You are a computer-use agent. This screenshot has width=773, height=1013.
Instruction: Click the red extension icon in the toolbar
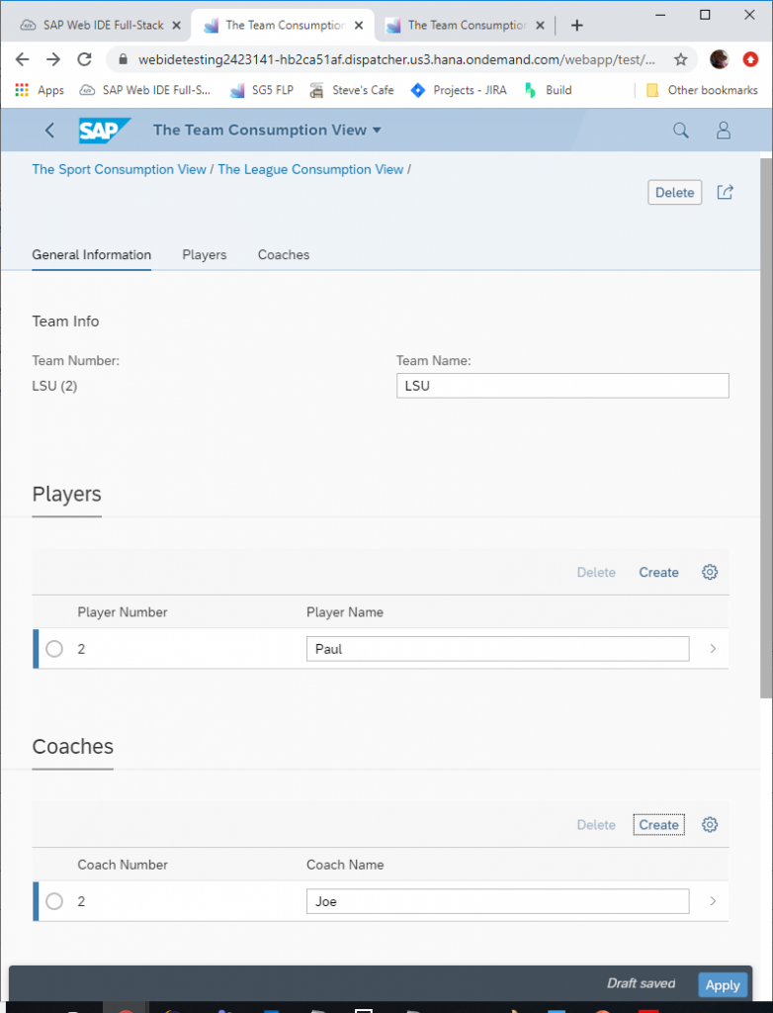749,59
